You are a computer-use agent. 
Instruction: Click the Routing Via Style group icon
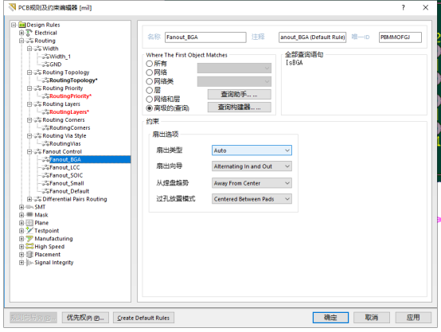point(37,136)
